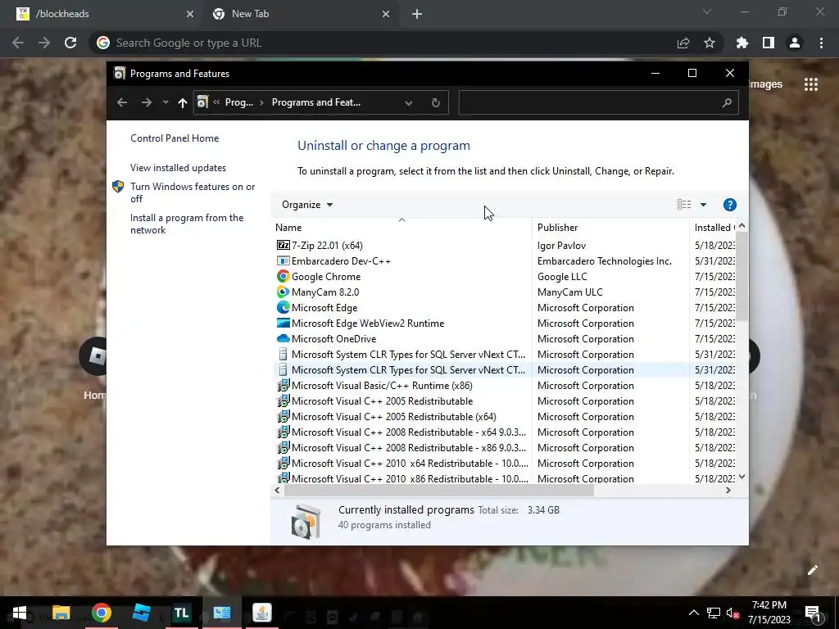Open the Windows notification center icon
This screenshot has width=839, height=629.
(813, 613)
